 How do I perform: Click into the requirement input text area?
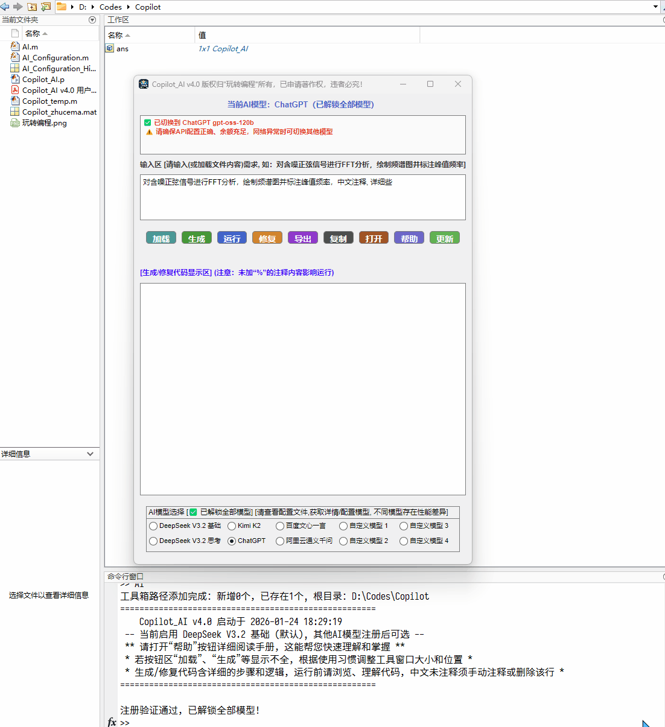pyautogui.click(x=303, y=197)
